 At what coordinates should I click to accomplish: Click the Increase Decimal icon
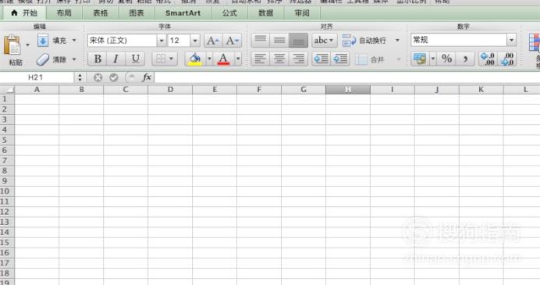[x=488, y=59]
